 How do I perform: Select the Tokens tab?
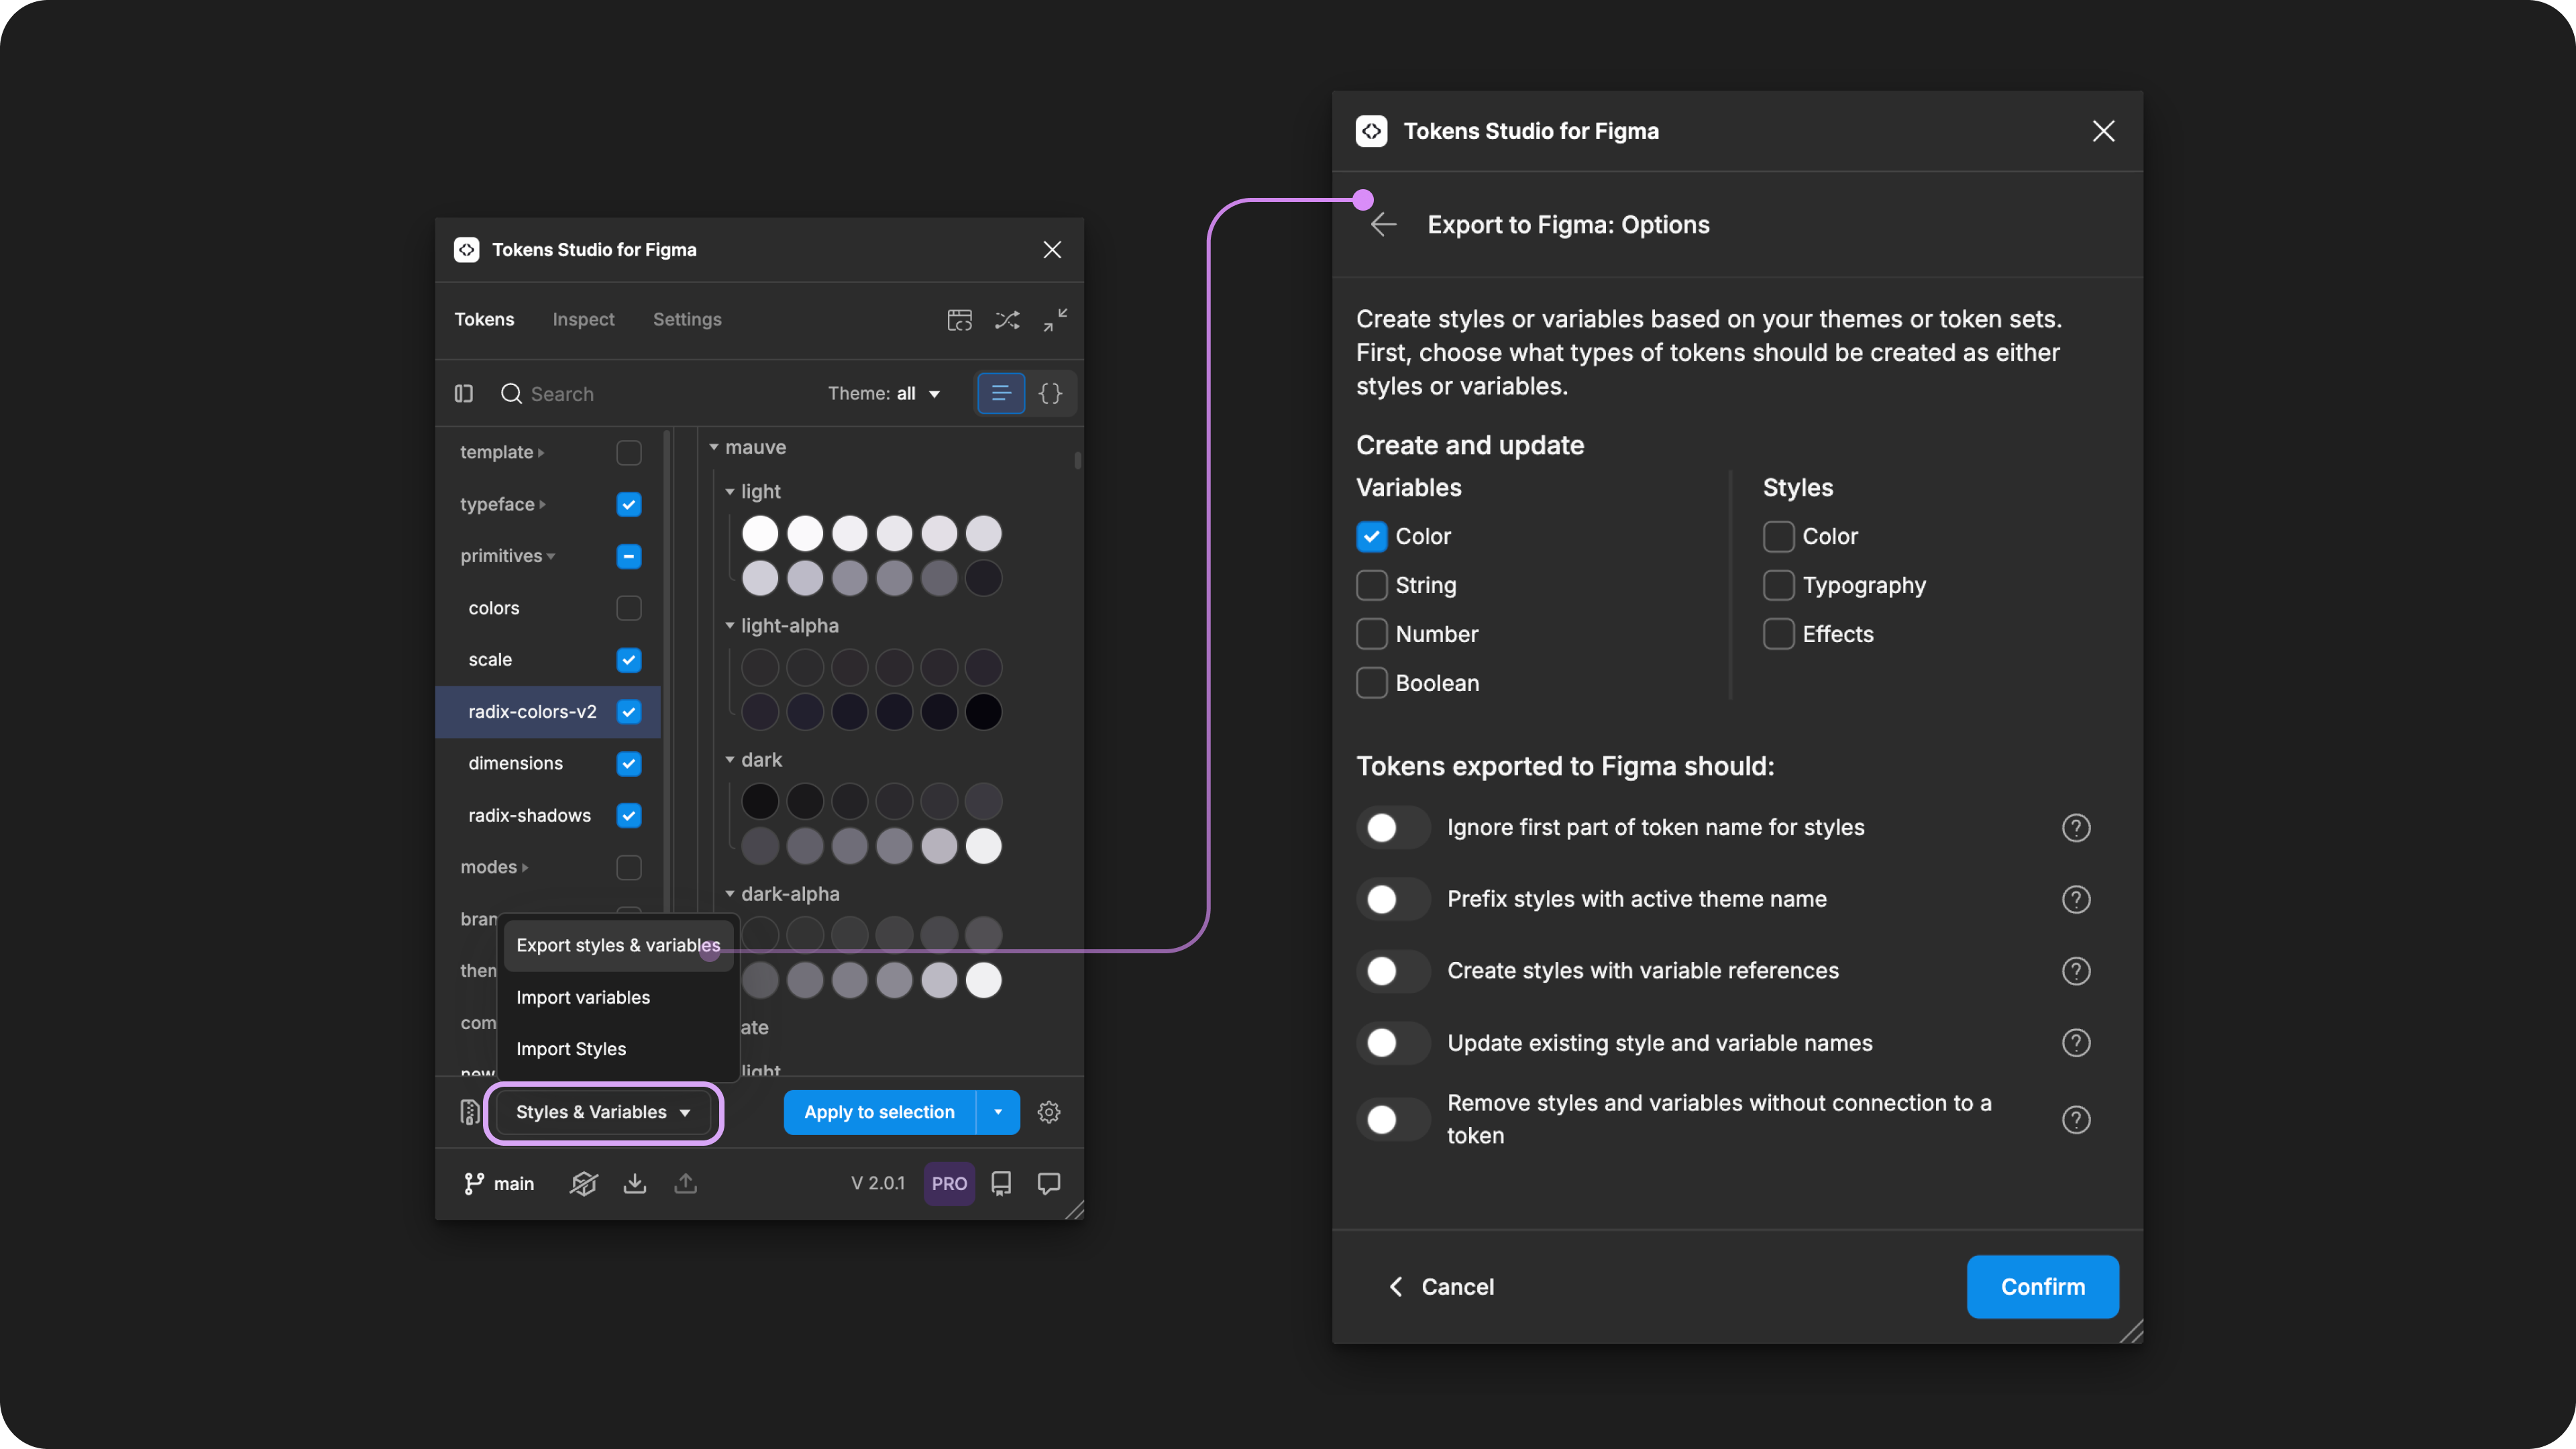tap(484, 320)
